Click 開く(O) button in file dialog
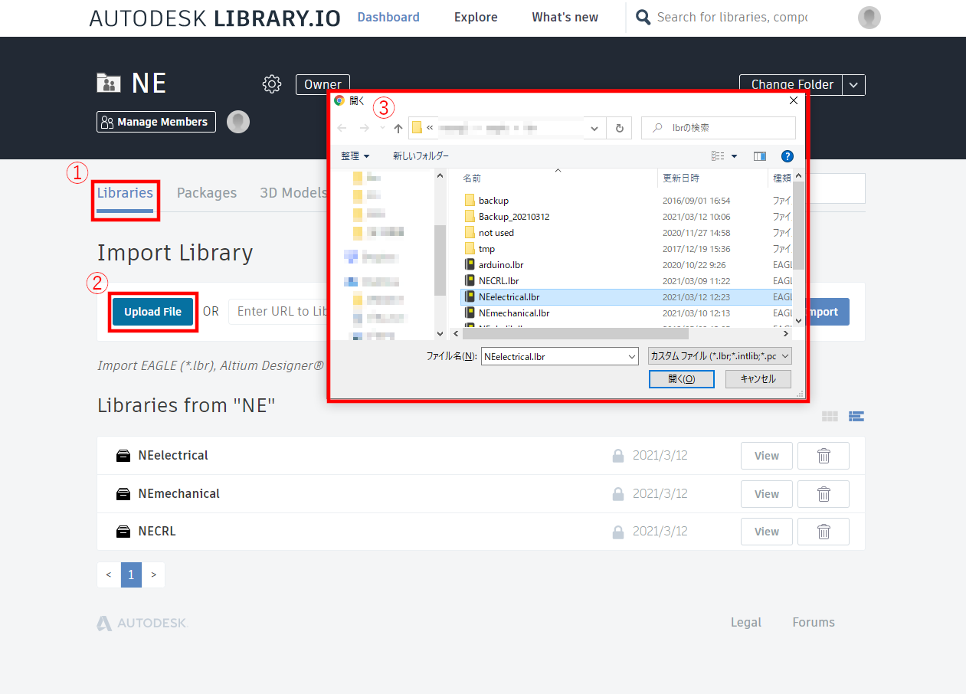Viewport: 966px width, 694px height. (681, 379)
